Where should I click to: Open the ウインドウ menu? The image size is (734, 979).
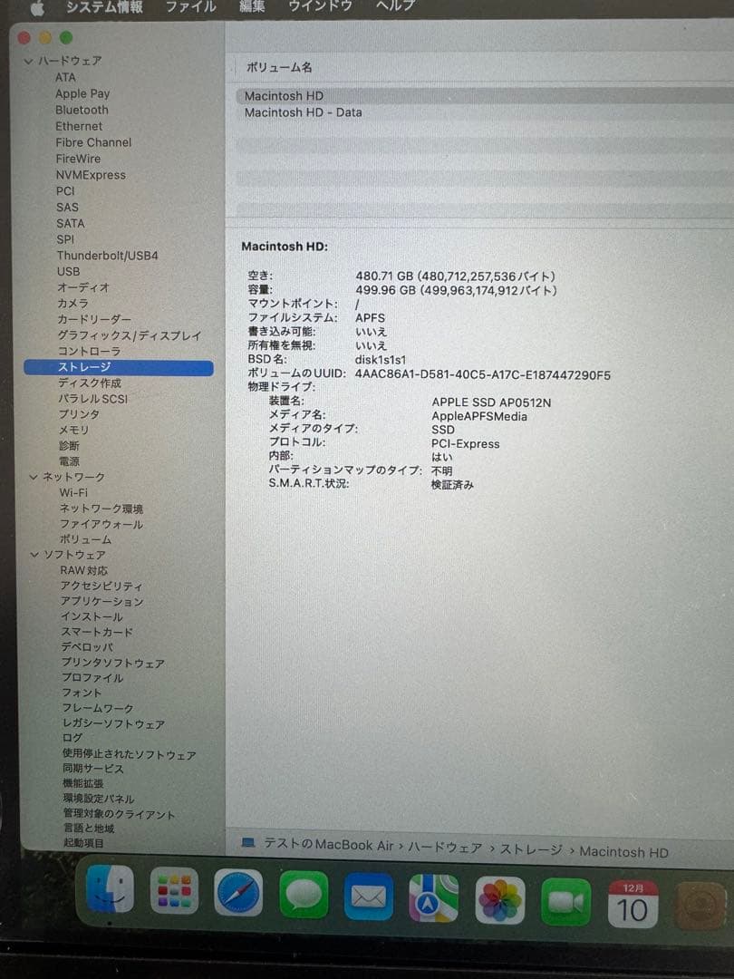(x=322, y=7)
